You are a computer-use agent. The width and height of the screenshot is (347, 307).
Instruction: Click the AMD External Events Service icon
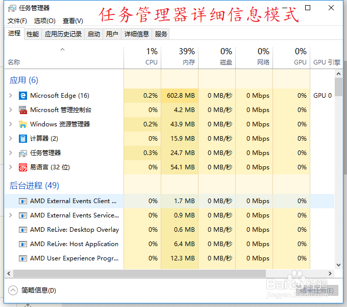pos(23,215)
